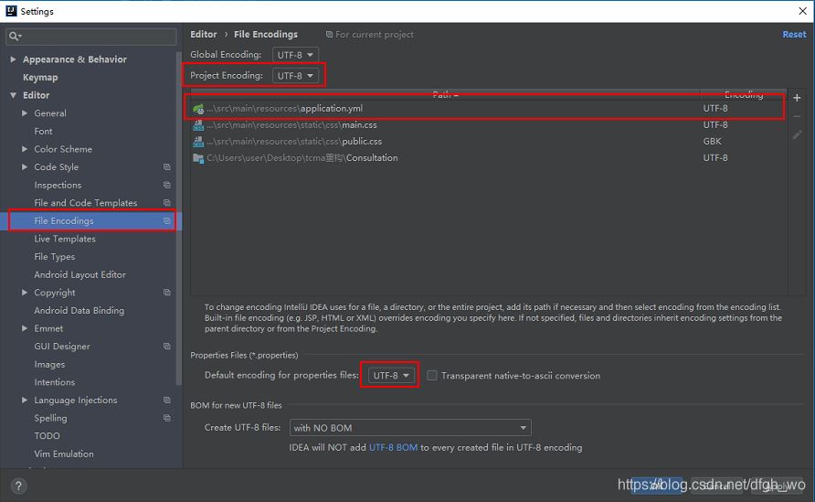
Task: Click GBK encoding of public.css
Action: pyautogui.click(x=712, y=142)
